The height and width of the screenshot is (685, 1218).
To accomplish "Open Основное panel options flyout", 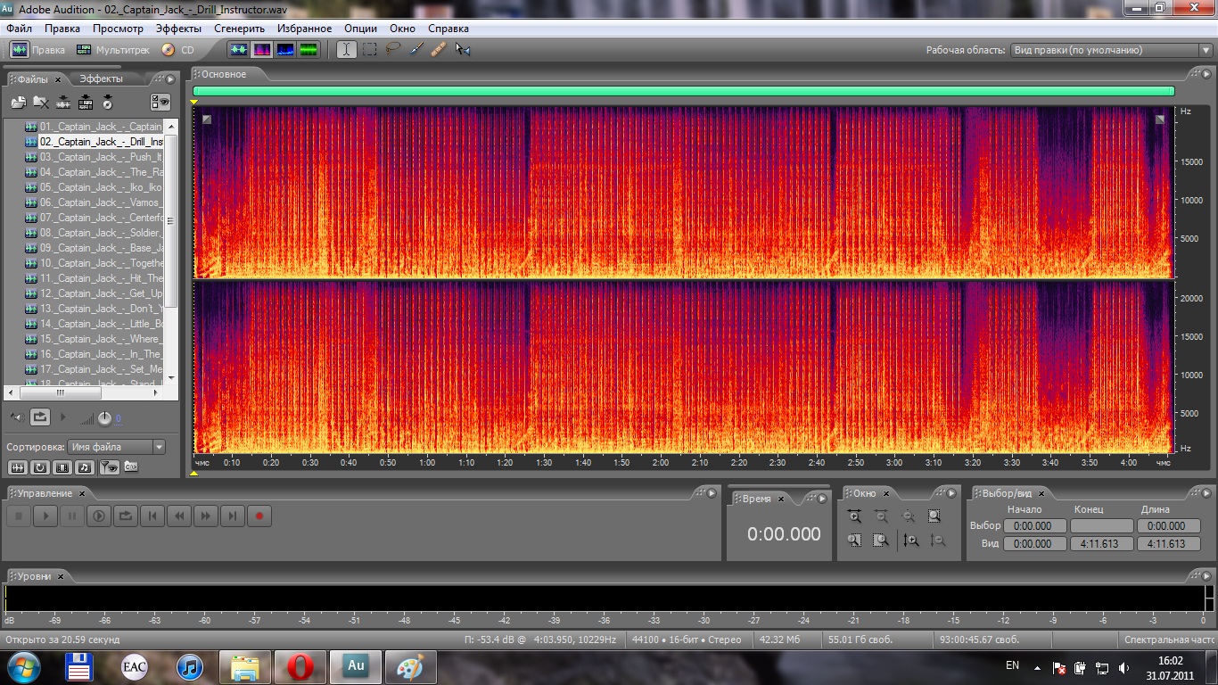I will (1208, 74).
